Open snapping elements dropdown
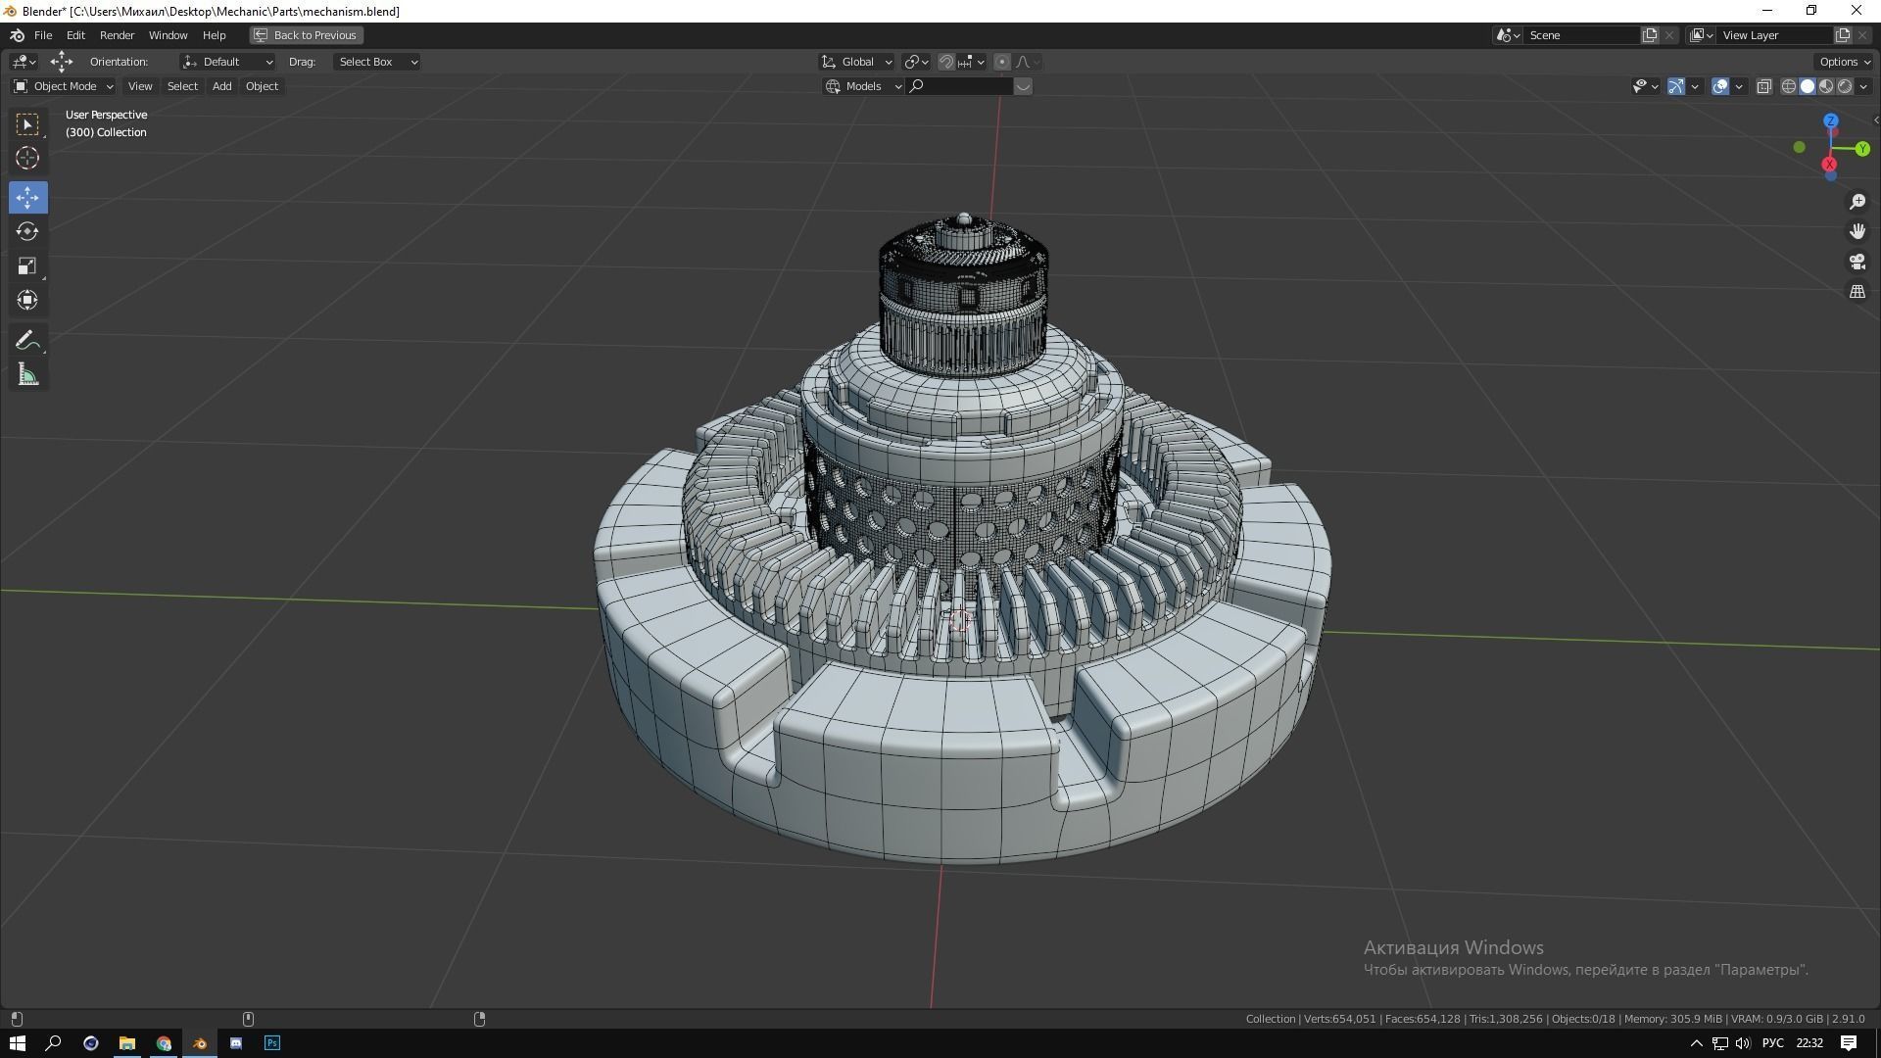This screenshot has height=1058, width=1881. (x=971, y=62)
